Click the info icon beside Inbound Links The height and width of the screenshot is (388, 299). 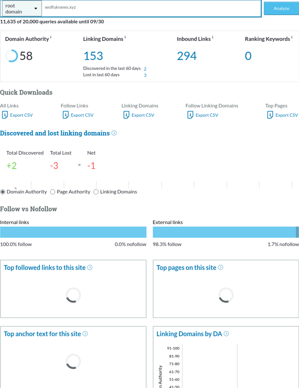click(212, 38)
